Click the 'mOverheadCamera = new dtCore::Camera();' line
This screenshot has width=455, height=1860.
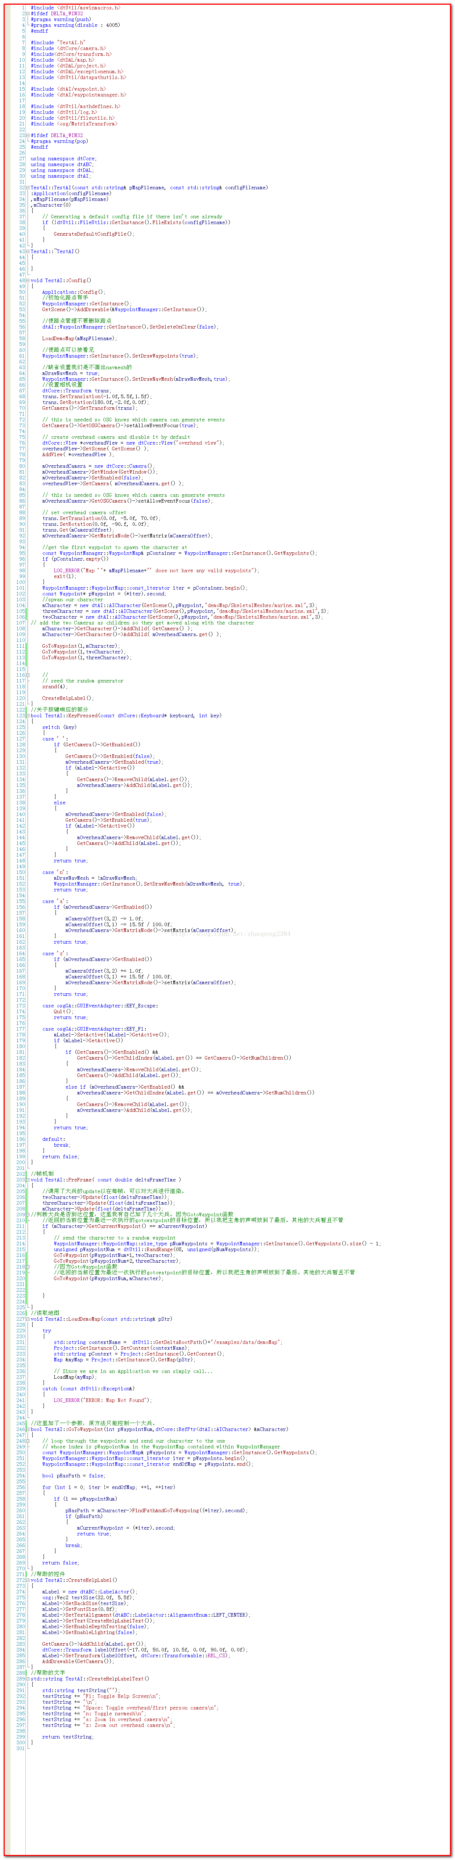[98, 466]
